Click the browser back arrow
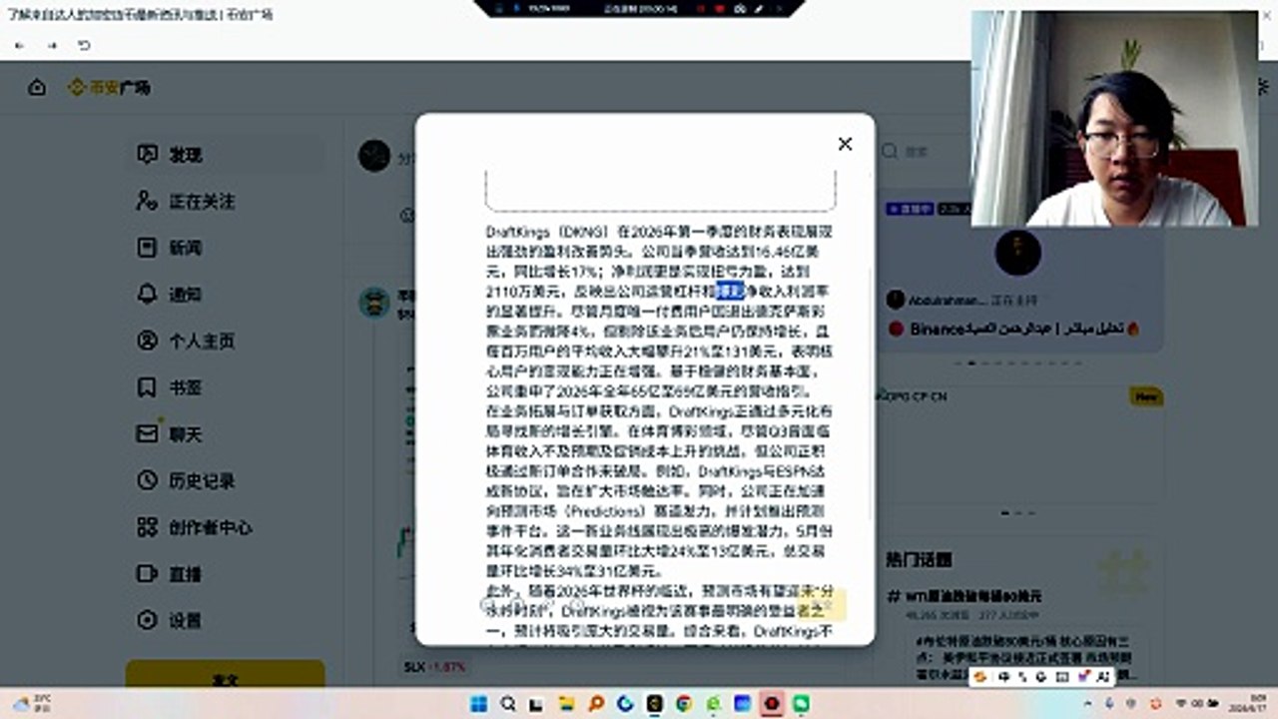Viewport: 1278px width, 719px height. click(x=19, y=46)
